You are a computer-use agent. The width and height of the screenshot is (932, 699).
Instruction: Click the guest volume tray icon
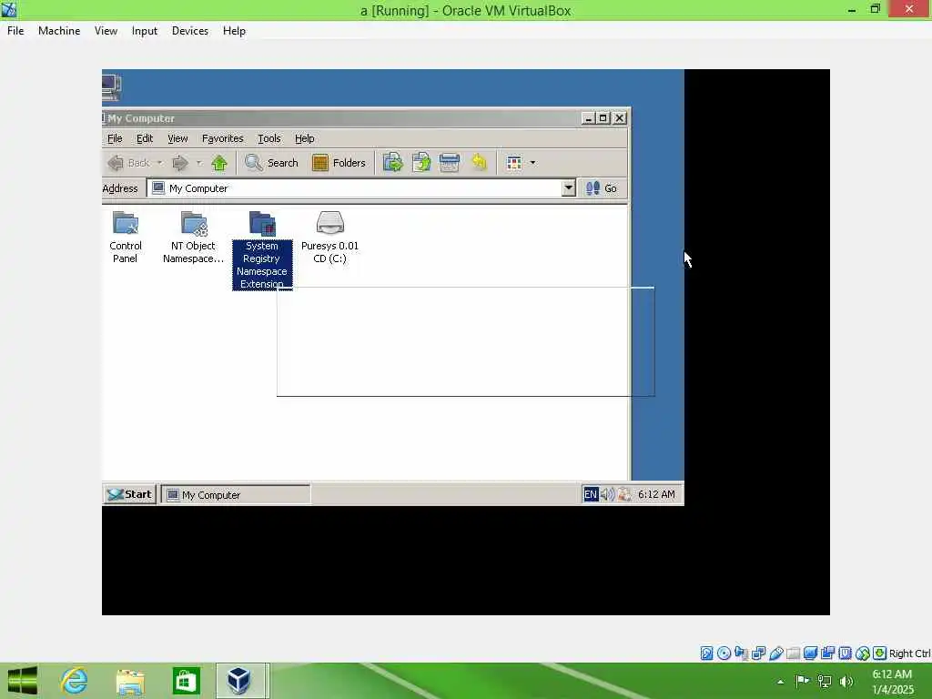tap(607, 494)
